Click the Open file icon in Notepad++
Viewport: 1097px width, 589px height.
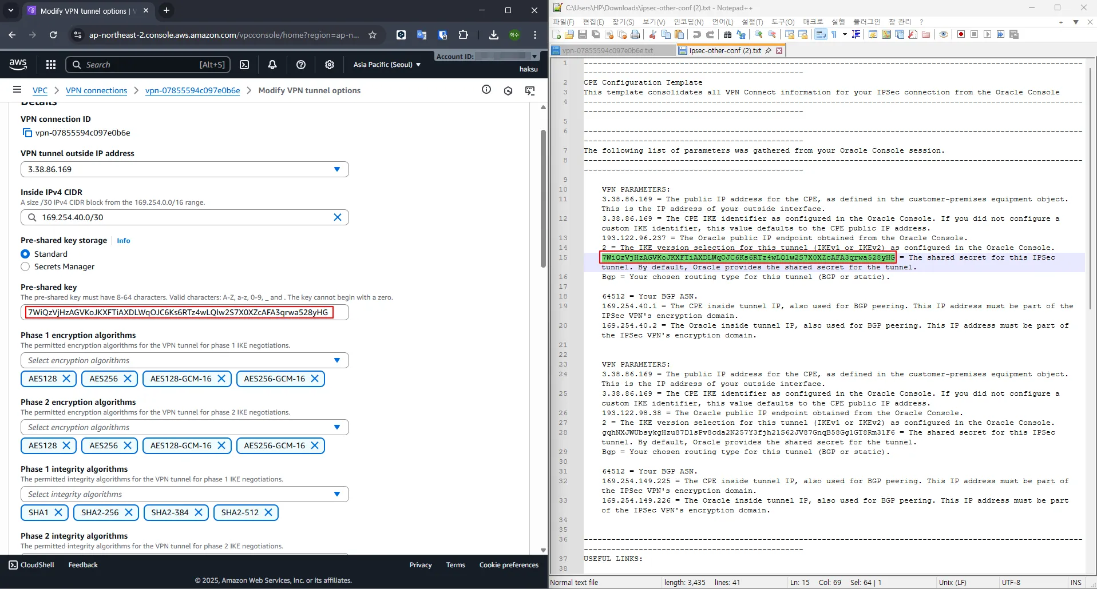[x=569, y=34]
